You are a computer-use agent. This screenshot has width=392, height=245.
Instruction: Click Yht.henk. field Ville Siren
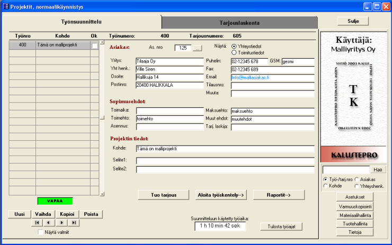coord(170,69)
